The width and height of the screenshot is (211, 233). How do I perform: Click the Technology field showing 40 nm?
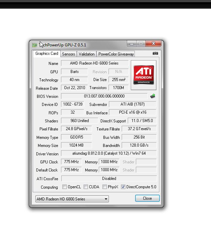[74, 80]
